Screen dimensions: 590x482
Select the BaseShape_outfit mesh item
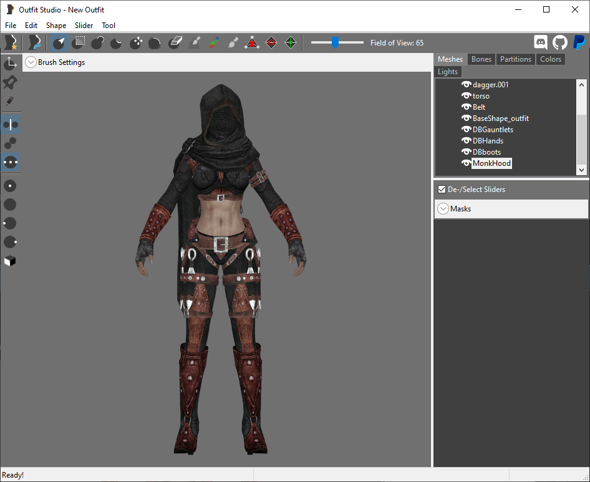(x=500, y=118)
